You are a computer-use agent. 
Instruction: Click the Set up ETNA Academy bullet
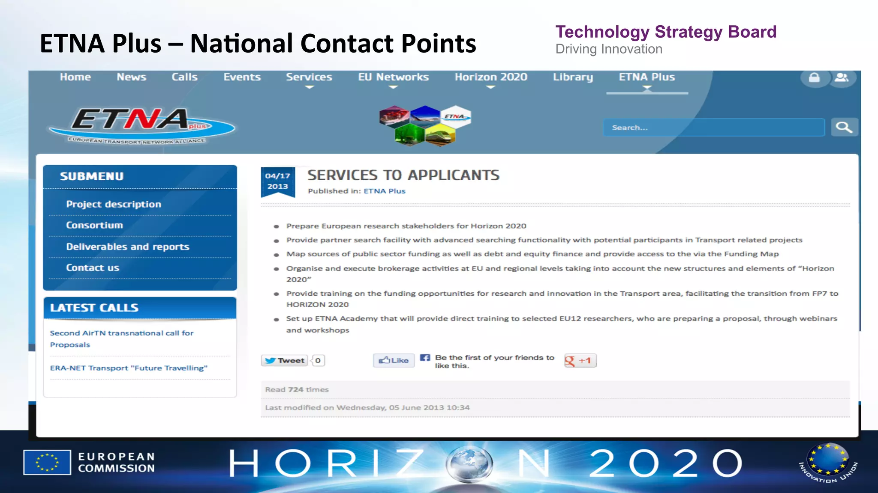pos(562,324)
